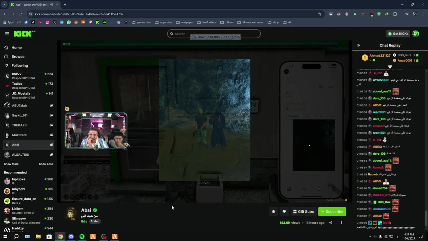Image resolution: width=428 pixels, height=241 pixels.
Task: Click chat username AYSR2006
Action: tap(381, 80)
